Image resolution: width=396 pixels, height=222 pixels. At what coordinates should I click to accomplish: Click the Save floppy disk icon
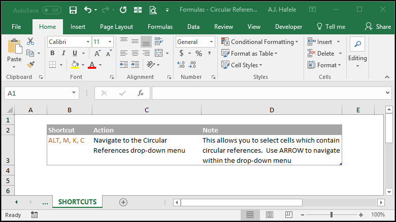click(x=73, y=10)
